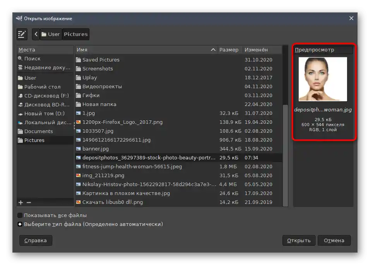
Task: Add bookmark with the plus button
Action: (x=21, y=203)
